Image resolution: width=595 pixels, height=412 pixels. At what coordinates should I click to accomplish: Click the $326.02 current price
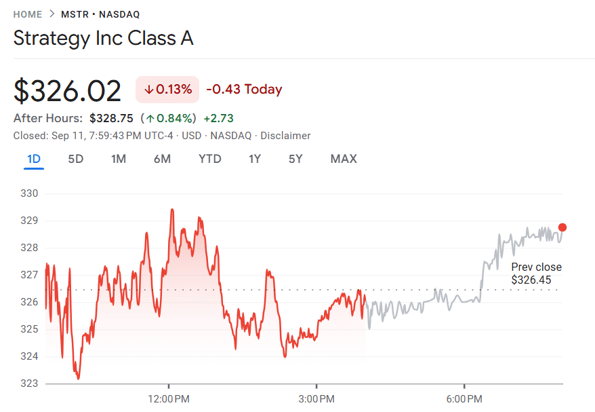(x=66, y=90)
